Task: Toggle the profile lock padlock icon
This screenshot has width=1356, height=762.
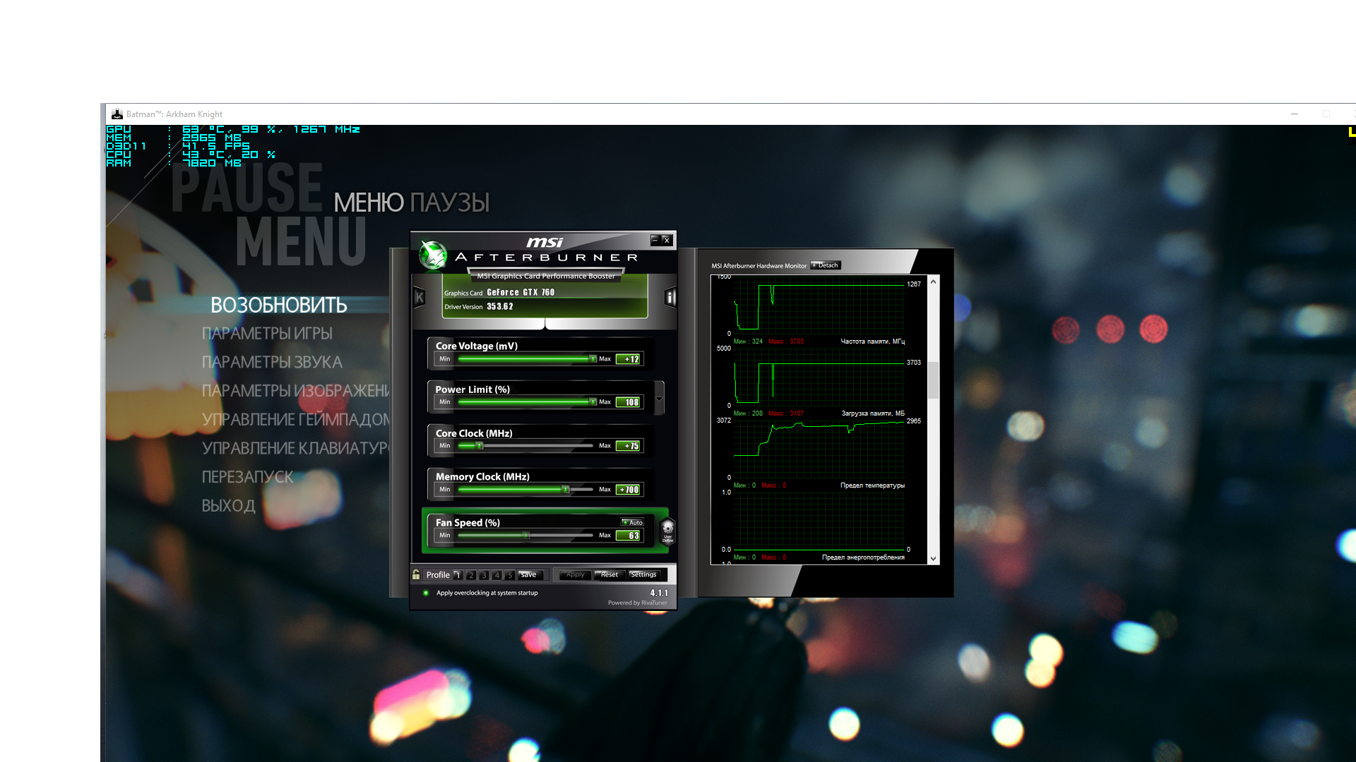Action: [416, 574]
